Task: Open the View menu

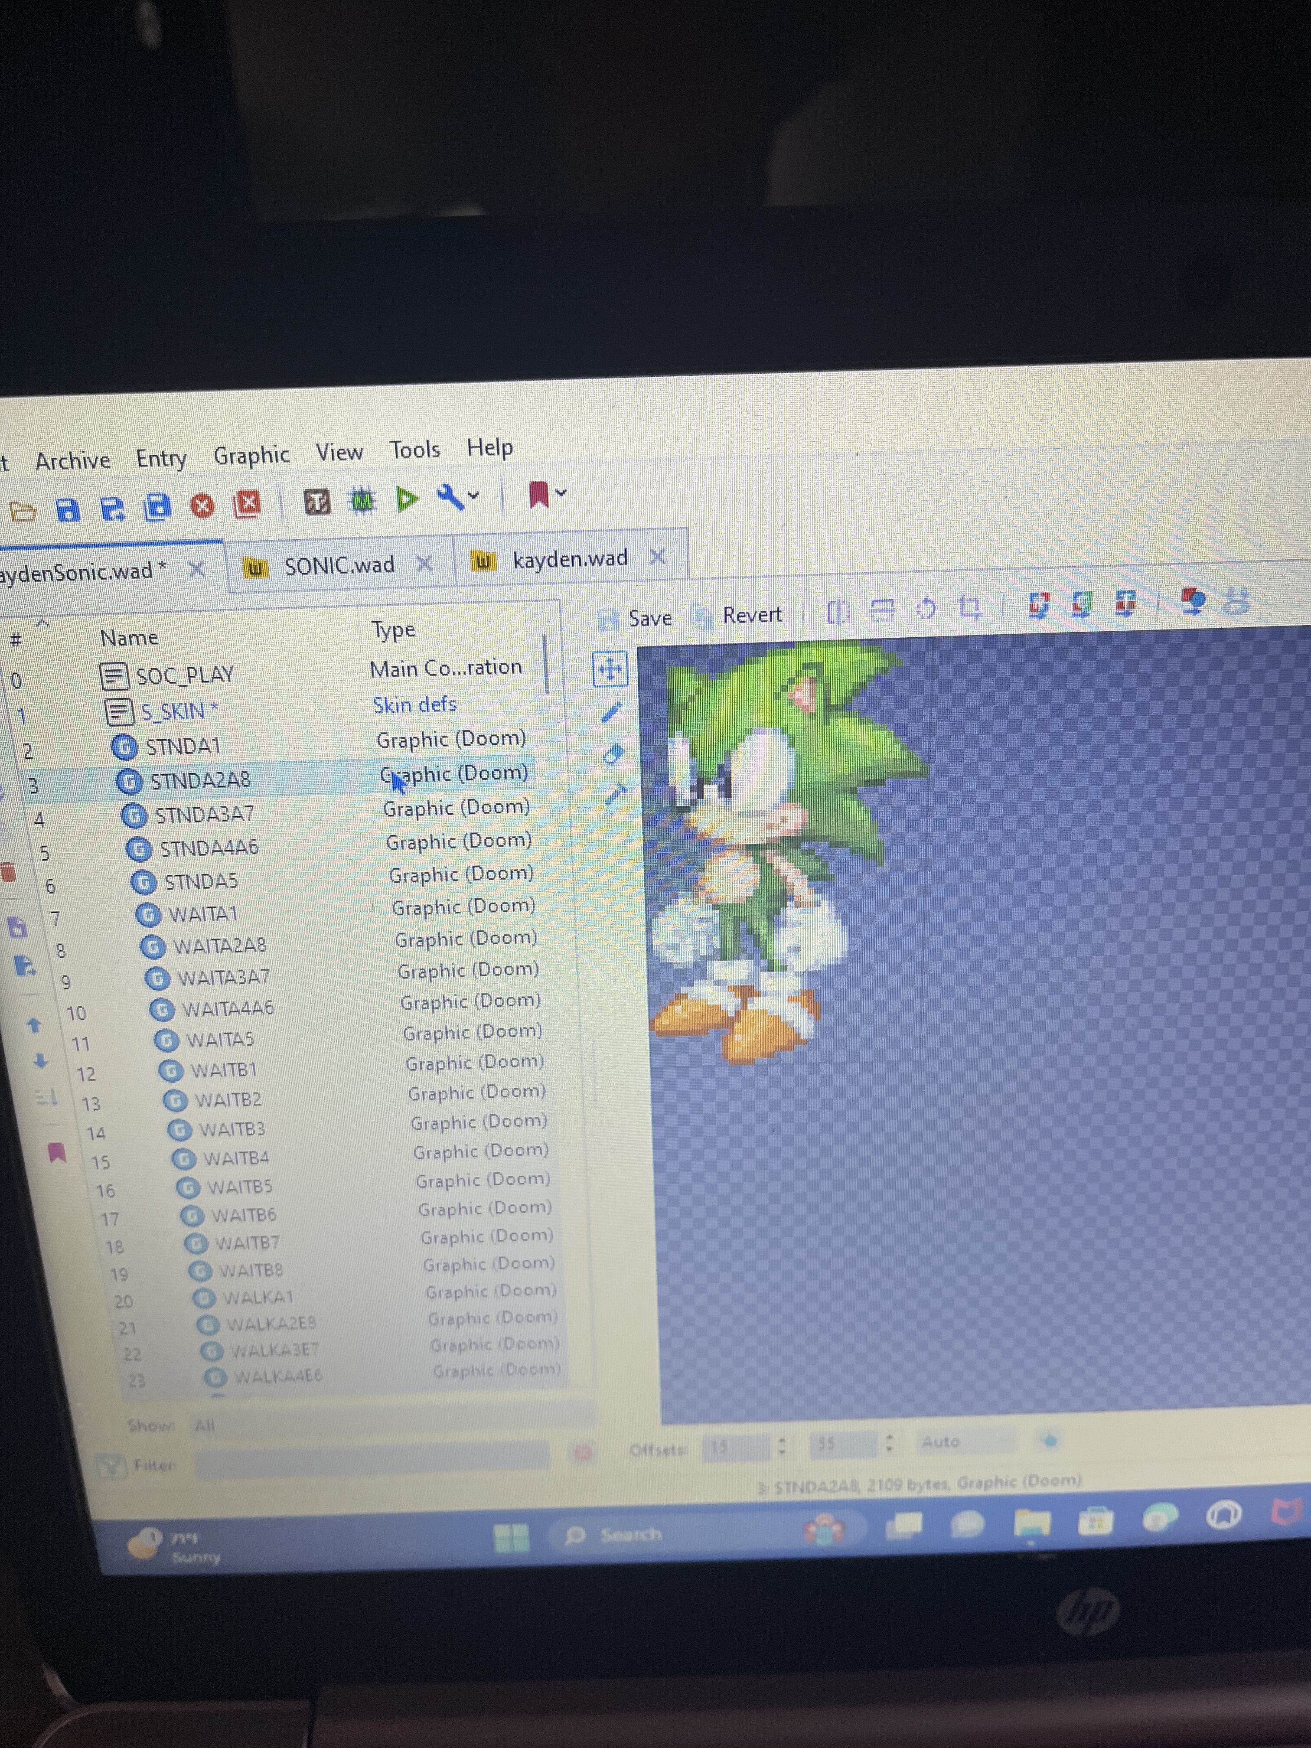Action: pyautogui.click(x=339, y=452)
